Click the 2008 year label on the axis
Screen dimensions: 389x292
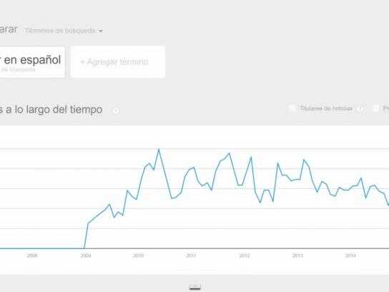click(x=32, y=255)
